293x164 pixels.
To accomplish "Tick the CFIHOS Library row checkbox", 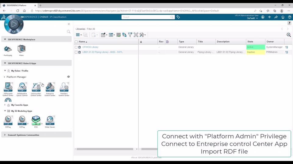I will (76, 47).
